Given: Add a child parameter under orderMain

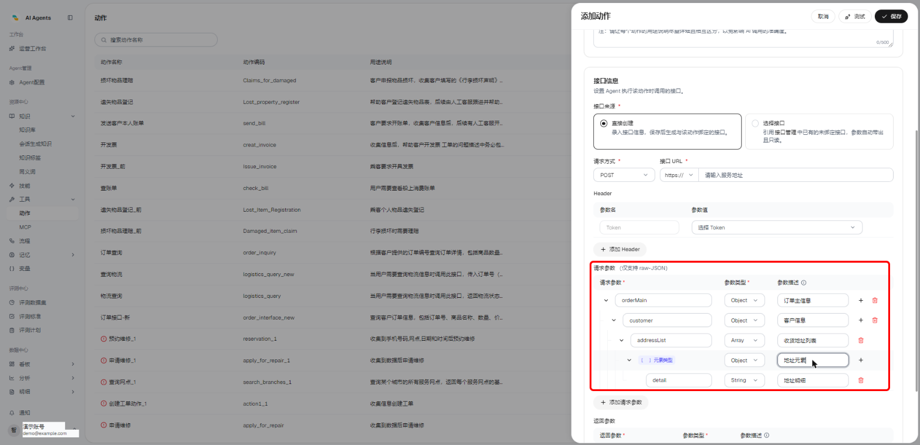Looking at the screenshot, I should point(861,300).
